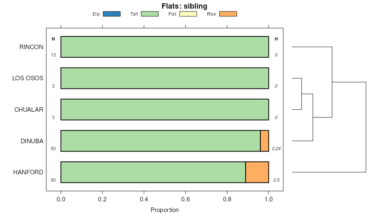Click the green Talf segment of HANFORD bar
This screenshot has height=221, width=369.
[153, 172]
